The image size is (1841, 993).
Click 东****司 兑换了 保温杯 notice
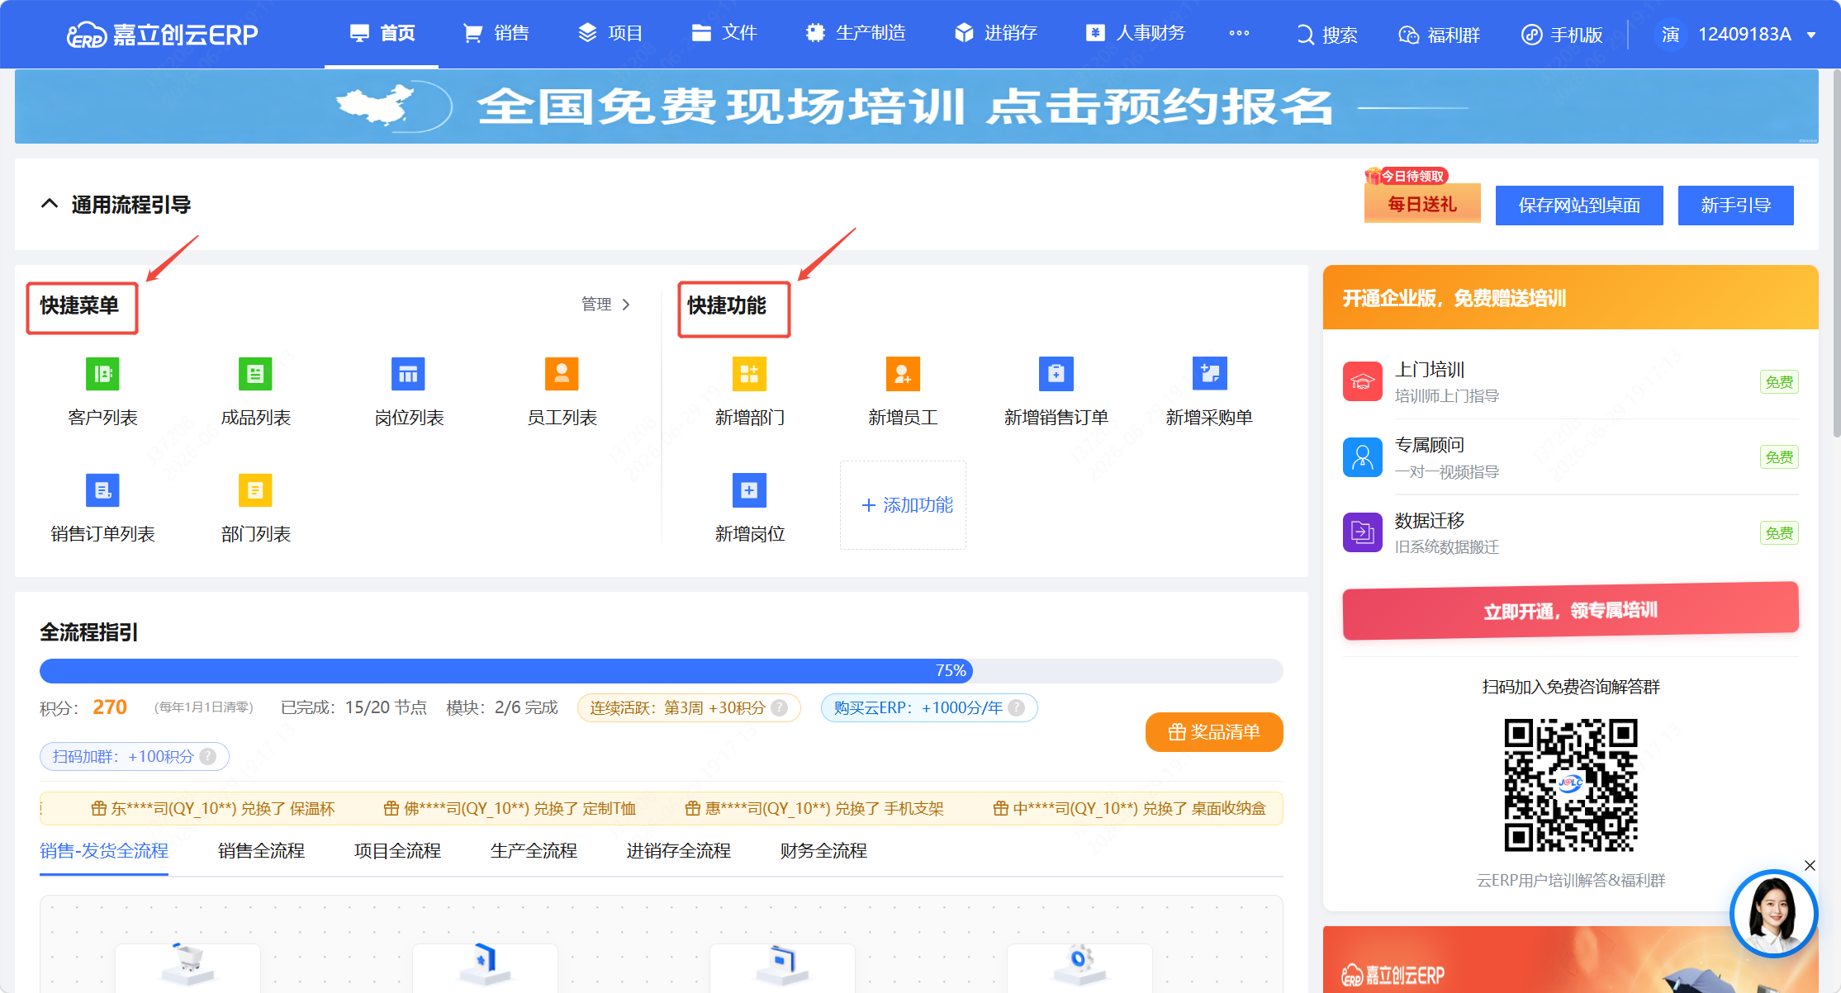tap(212, 809)
